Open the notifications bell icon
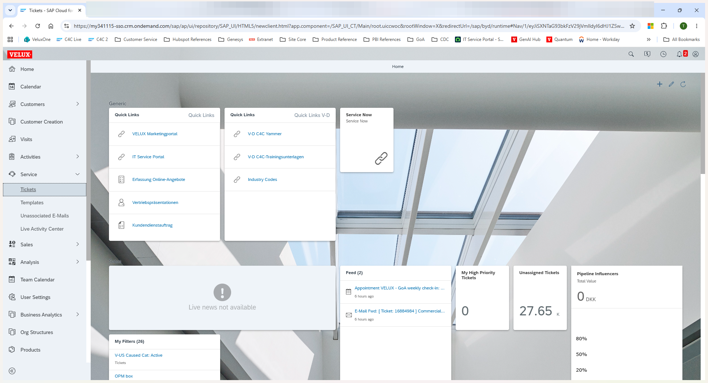The image size is (708, 383). click(679, 54)
